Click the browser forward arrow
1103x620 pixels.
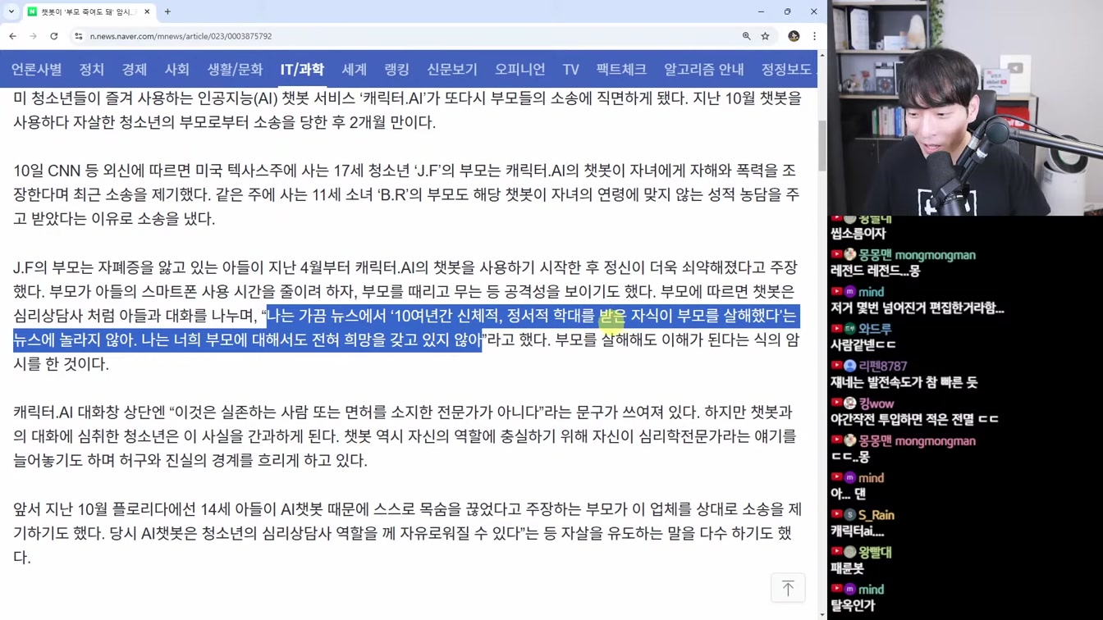click(33, 36)
